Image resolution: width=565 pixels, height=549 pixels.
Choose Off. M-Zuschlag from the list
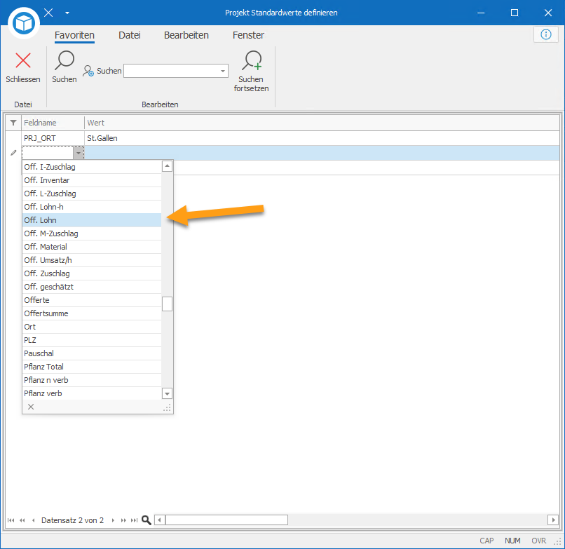[x=92, y=233]
